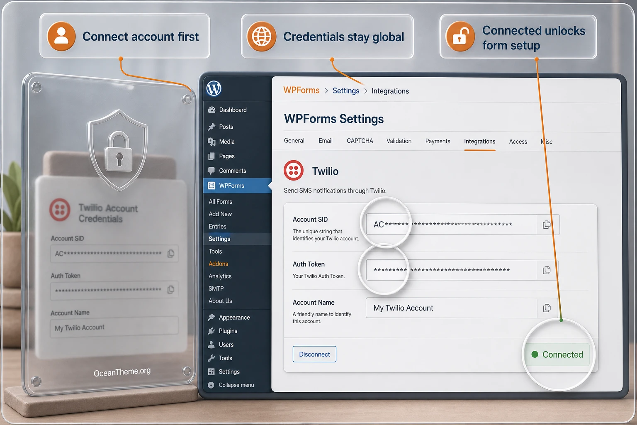The width and height of the screenshot is (637, 425).
Task: Click the WPForms menu icon
Action: point(212,186)
